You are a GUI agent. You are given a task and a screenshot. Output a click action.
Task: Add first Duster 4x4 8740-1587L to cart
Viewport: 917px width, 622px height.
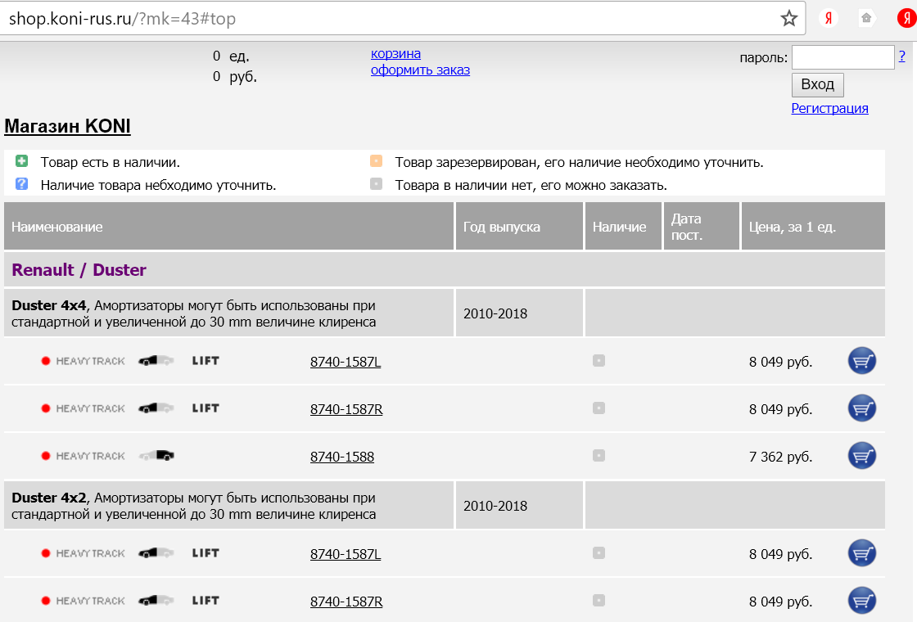pos(861,361)
